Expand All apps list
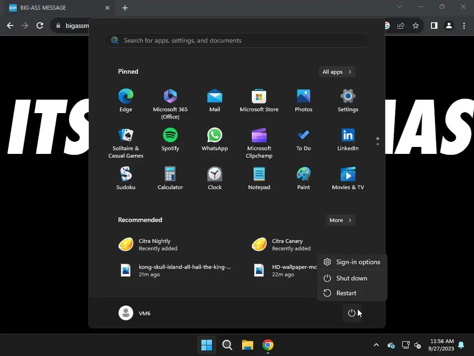 pyautogui.click(x=337, y=72)
